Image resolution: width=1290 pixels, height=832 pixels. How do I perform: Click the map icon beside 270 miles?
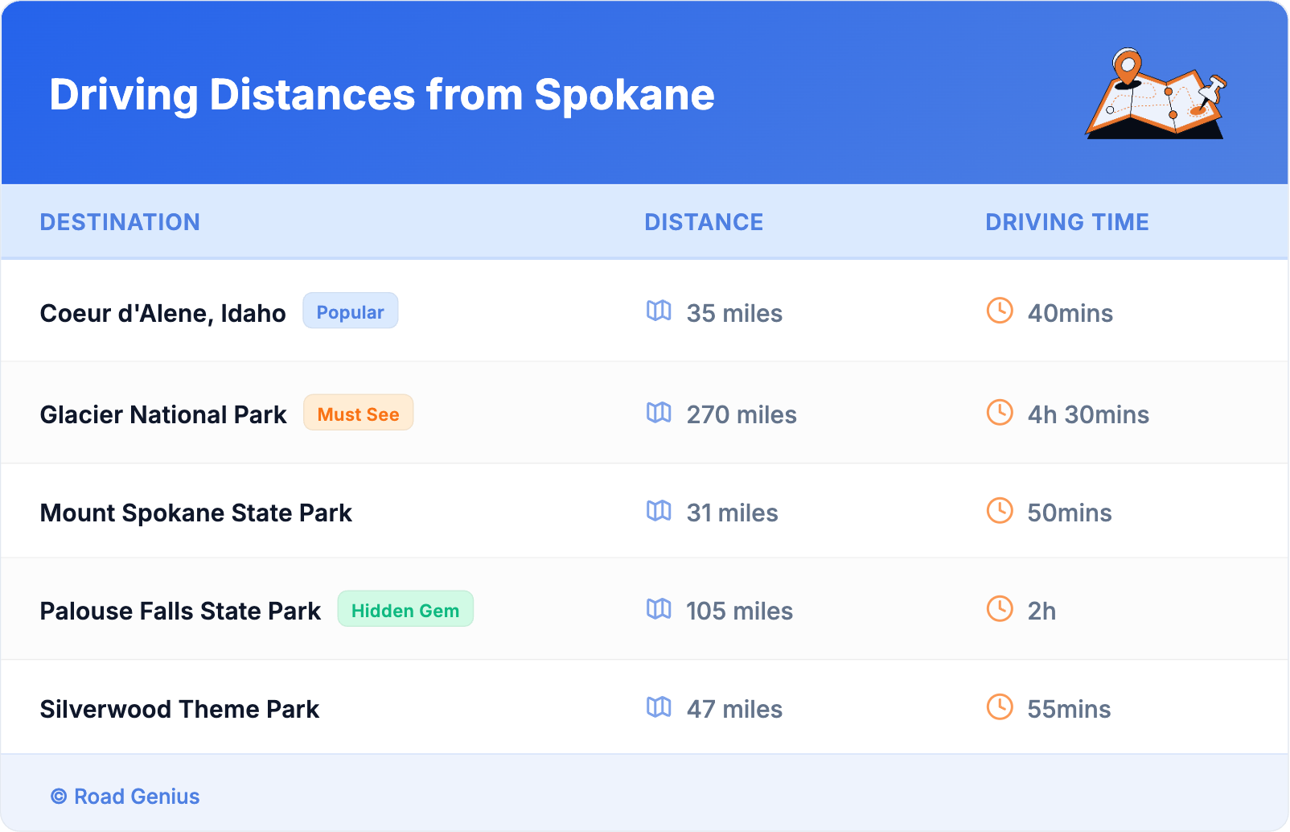pos(659,413)
